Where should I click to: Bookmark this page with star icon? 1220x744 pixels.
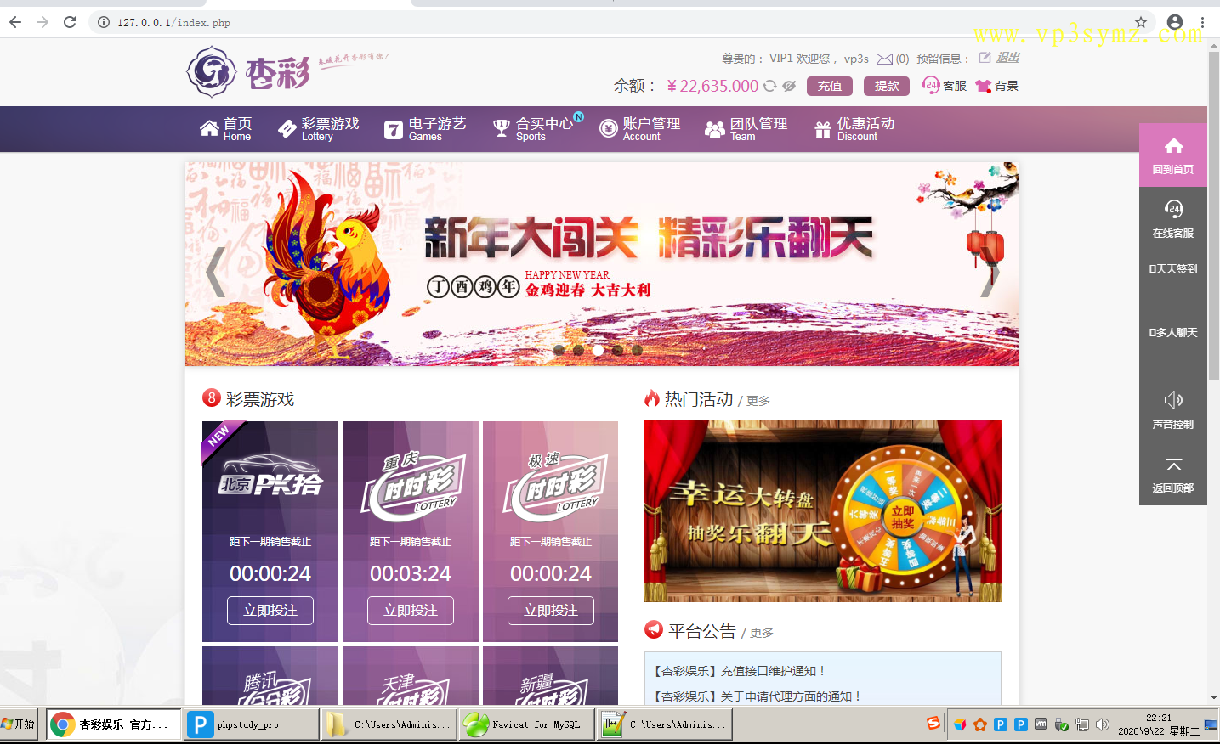1141,22
